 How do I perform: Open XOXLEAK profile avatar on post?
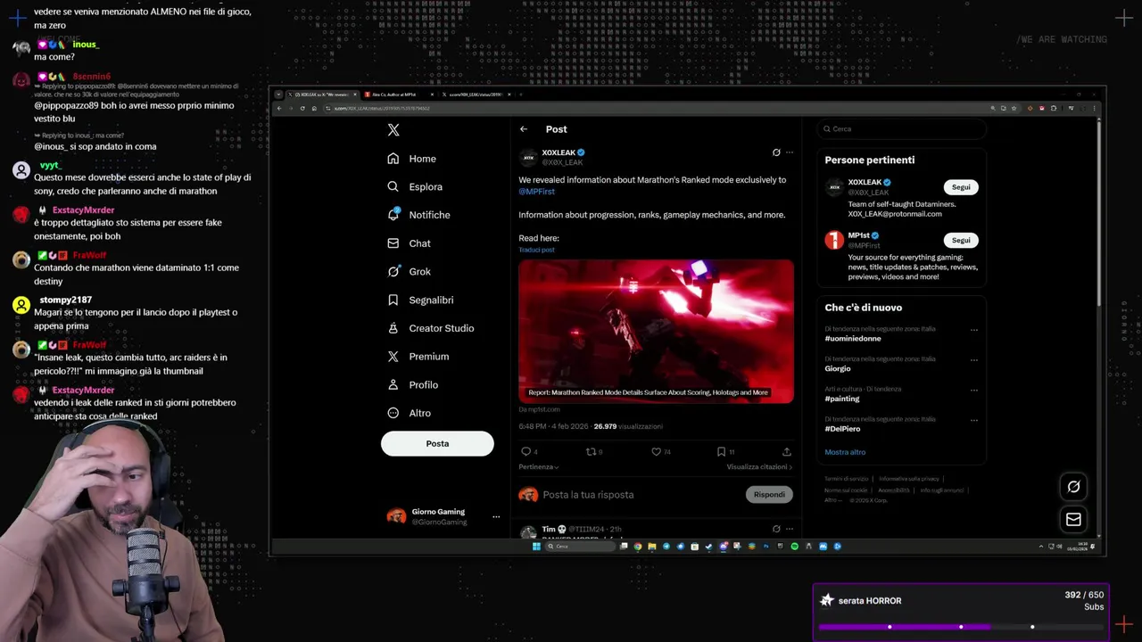click(x=528, y=158)
